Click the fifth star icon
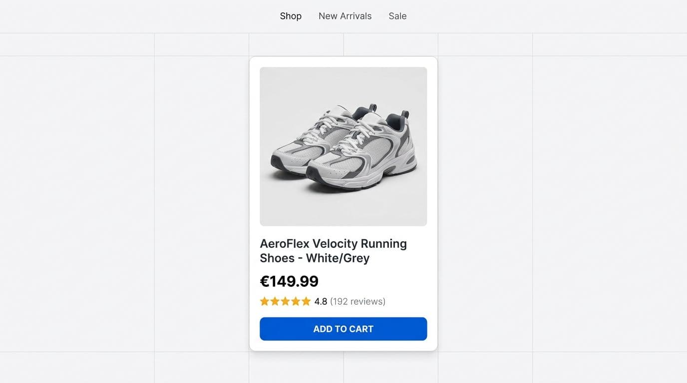The width and height of the screenshot is (687, 383). pyautogui.click(x=306, y=301)
